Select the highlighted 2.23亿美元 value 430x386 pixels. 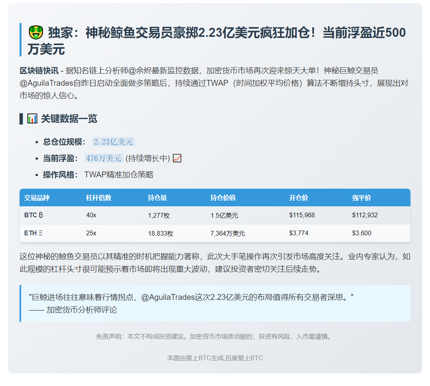113,142
